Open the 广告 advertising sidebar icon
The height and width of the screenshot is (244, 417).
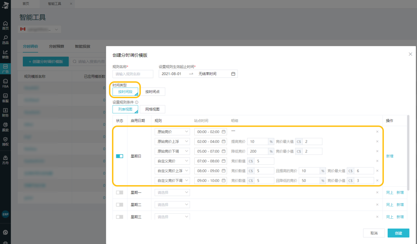tap(5, 69)
